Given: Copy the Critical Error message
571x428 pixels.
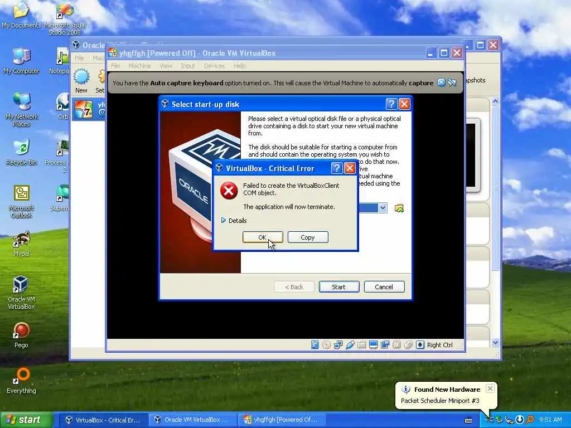Looking at the screenshot, I should pos(308,237).
